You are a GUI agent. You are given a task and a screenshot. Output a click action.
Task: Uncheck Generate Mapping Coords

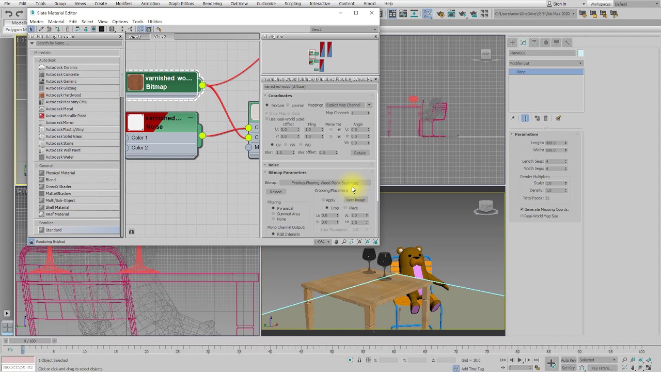pyautogui.click(x=522, y=209)
